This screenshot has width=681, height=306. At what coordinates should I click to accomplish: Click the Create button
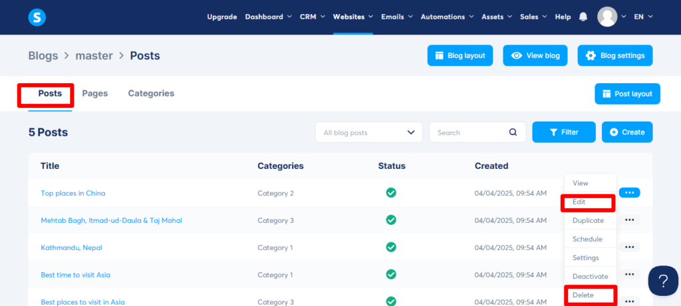(x=627, y=132)
